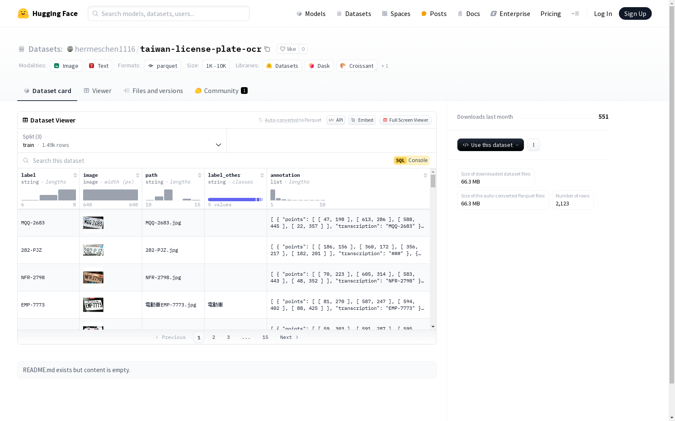Switch to the Viewer tab
This screenshot has width=675, height=421.
pyautogui.click(x=97, y=91)
